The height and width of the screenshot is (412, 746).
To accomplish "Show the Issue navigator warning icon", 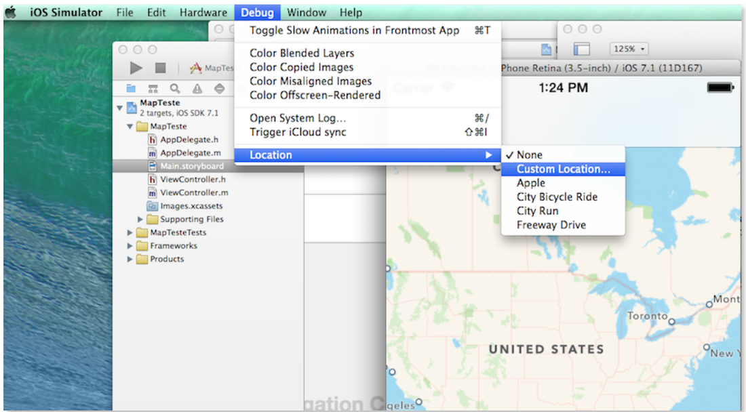I will point(197,88).
